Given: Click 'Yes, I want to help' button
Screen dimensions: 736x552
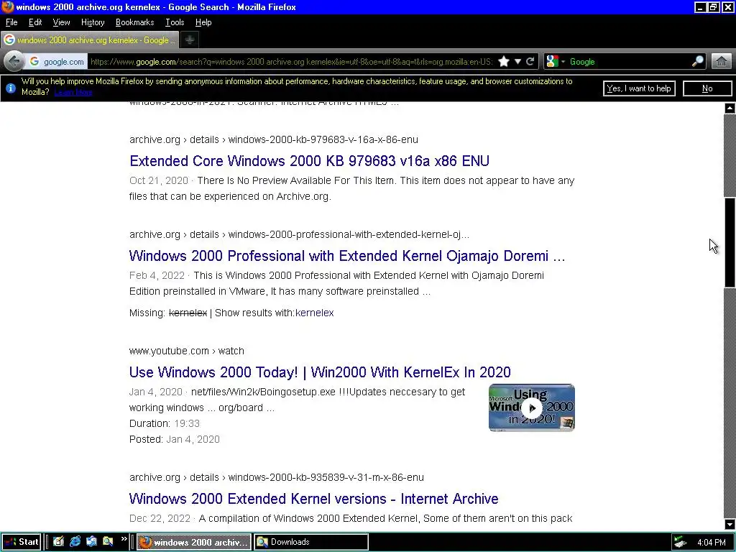Looking at the screenshot, I should coord(639,88).
